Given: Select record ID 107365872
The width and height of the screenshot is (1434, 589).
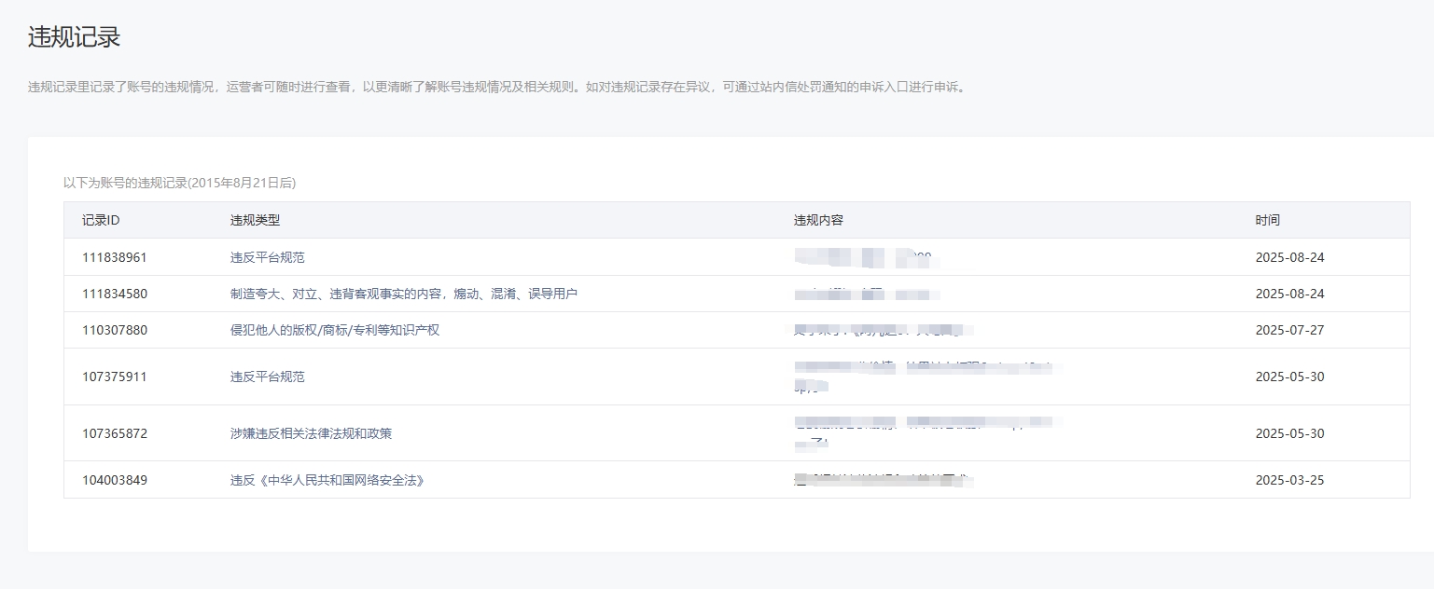Looking at the screenshot, I should [x=115, y=433].
